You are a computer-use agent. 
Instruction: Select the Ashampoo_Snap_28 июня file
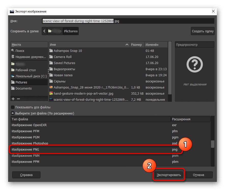tap(108, 87)
